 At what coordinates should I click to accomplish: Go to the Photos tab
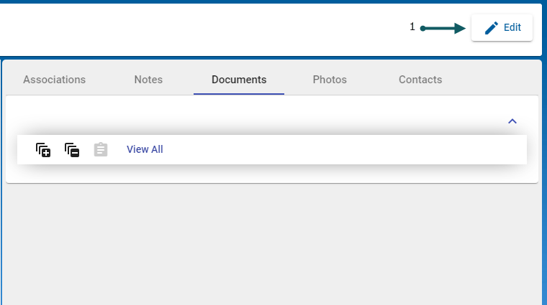[330, 80]
